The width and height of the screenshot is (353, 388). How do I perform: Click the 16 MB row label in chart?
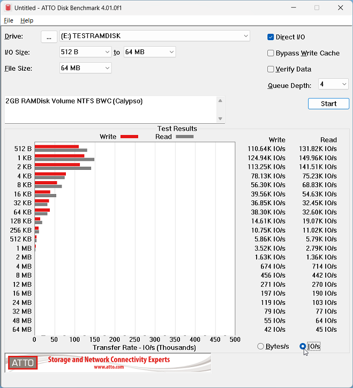pyautogui.click(x=22, y=294)
